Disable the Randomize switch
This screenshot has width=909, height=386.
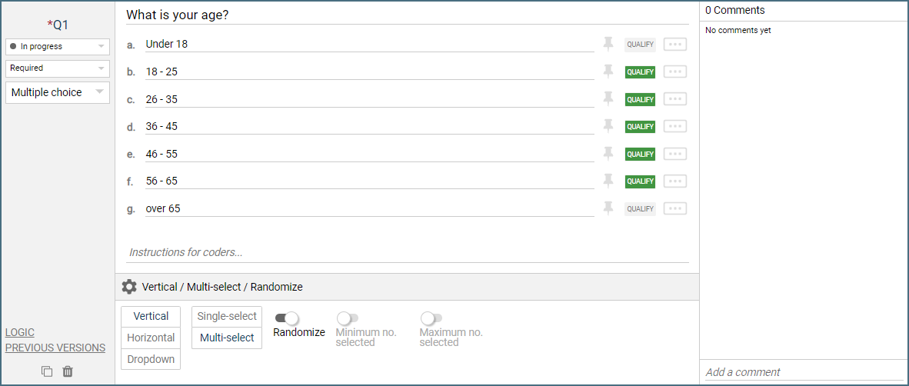(x=287, y=318)
